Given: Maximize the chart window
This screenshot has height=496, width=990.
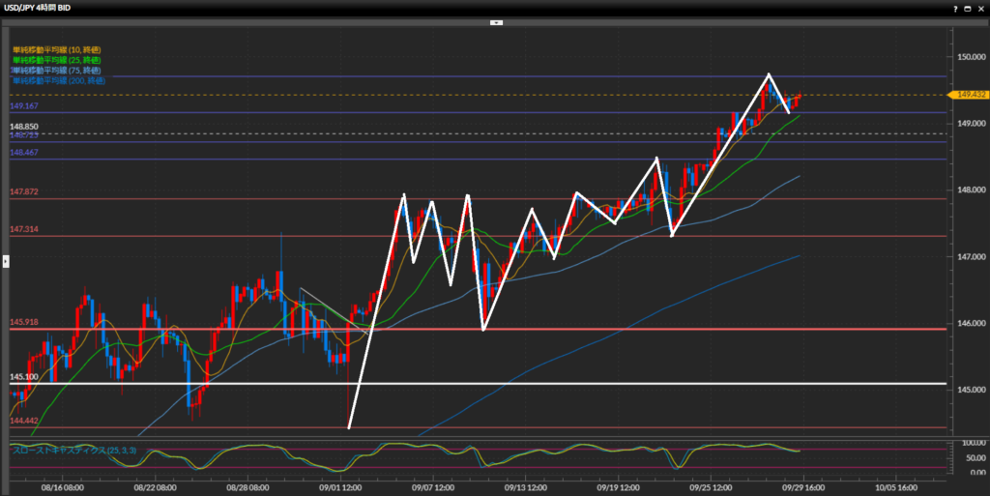Looking at the screenshot, I should coord(966,7).
